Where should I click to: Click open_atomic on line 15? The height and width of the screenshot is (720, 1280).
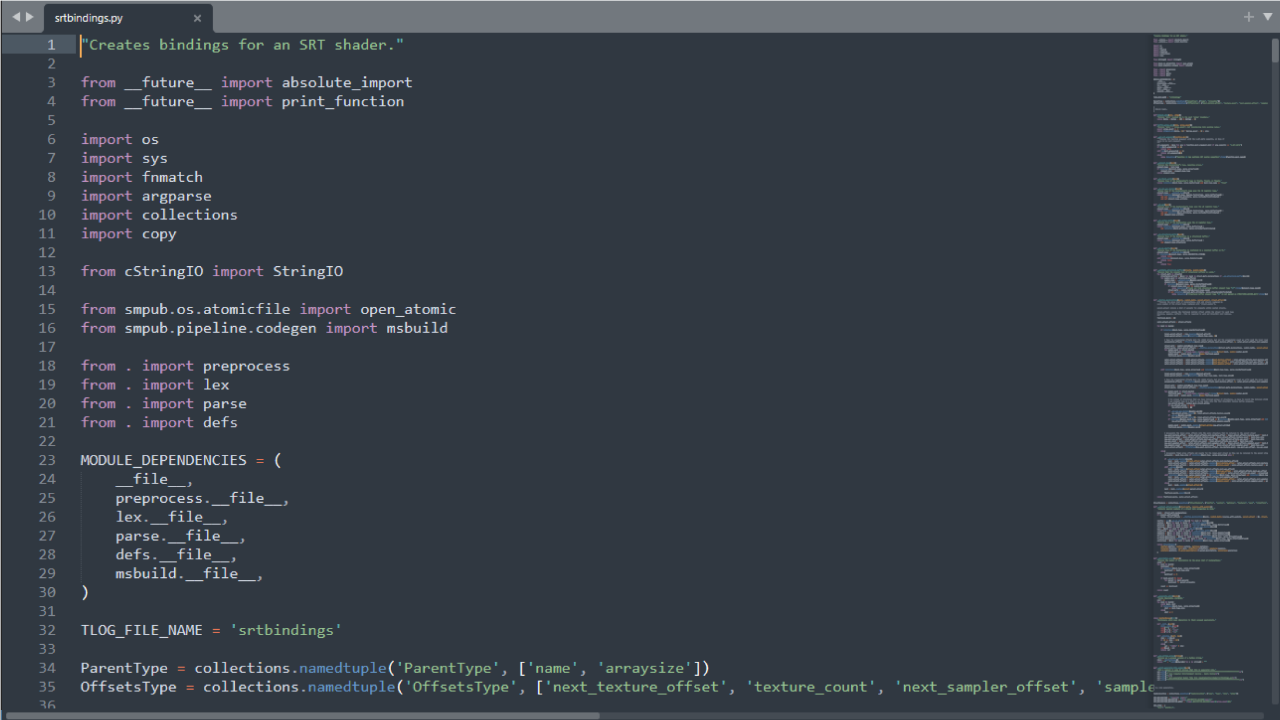pyautogui.click(x=408, y=309)
